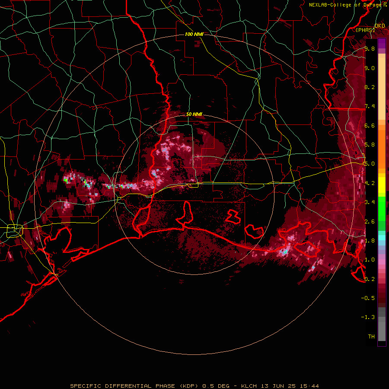Click the 50 NMI range ring label
The height and width of the screenshot is (389, 389).
click(194, 114)
